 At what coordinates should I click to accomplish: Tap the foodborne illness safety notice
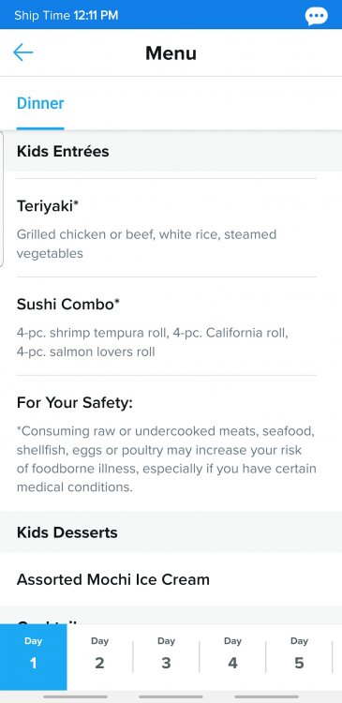pyautogui.click(x=166, y=459)
